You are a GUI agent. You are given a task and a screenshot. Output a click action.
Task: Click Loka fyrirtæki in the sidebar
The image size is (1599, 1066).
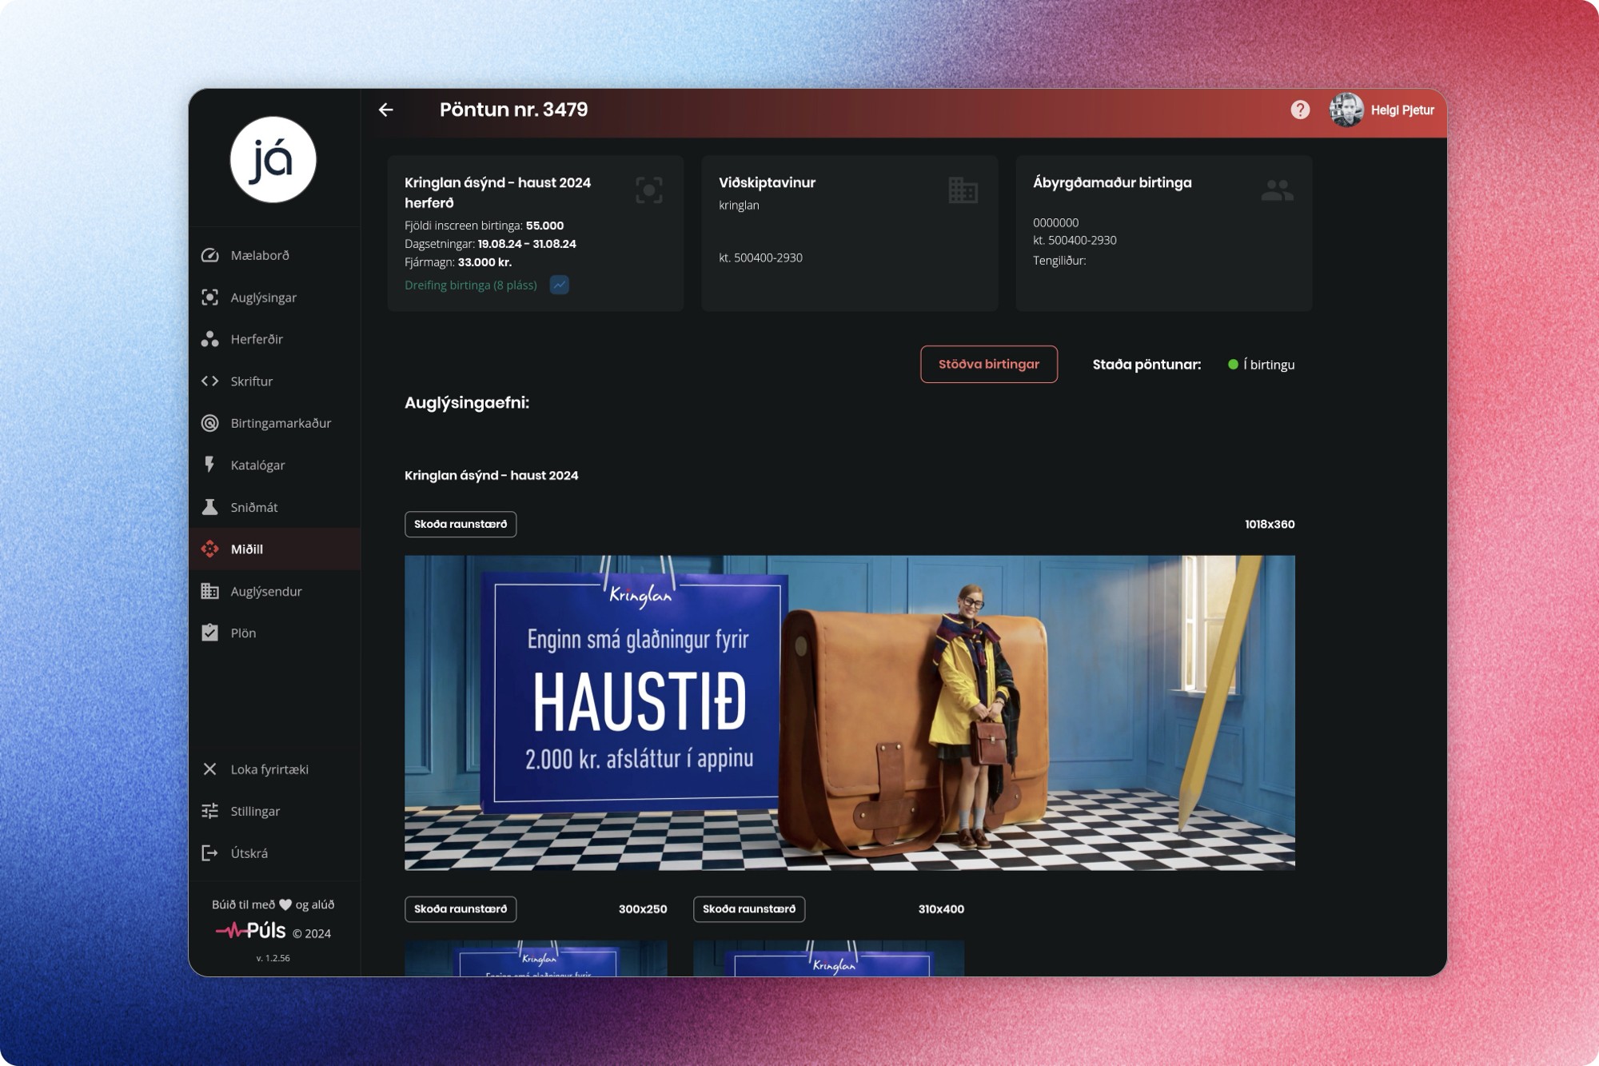click(269, 769)
